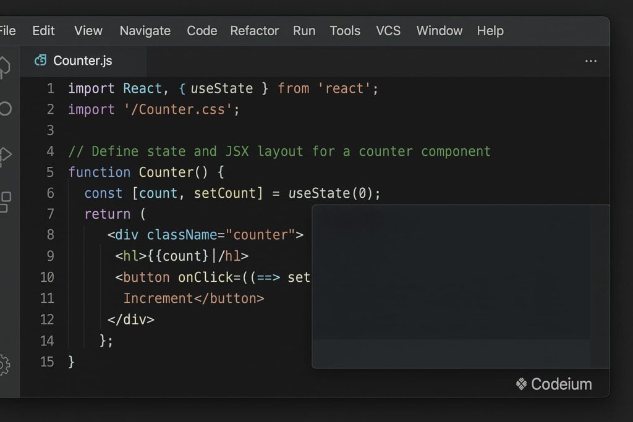633x422 pixels.
Task: Select the Counter.js editor tab
Action: (83, 61)
